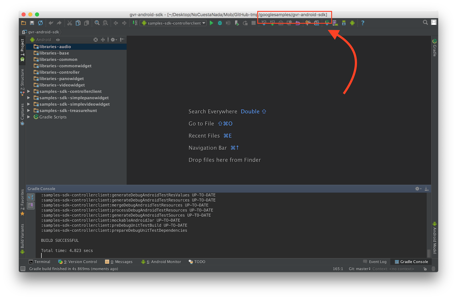Click the Search Everywhere magnifier icon
This screenshot has height=299, width=457.
(425, 22)
